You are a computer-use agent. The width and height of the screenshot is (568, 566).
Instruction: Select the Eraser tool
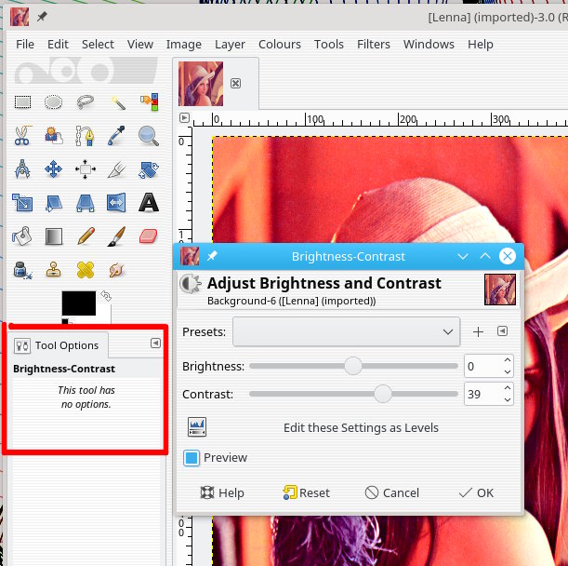149,236
